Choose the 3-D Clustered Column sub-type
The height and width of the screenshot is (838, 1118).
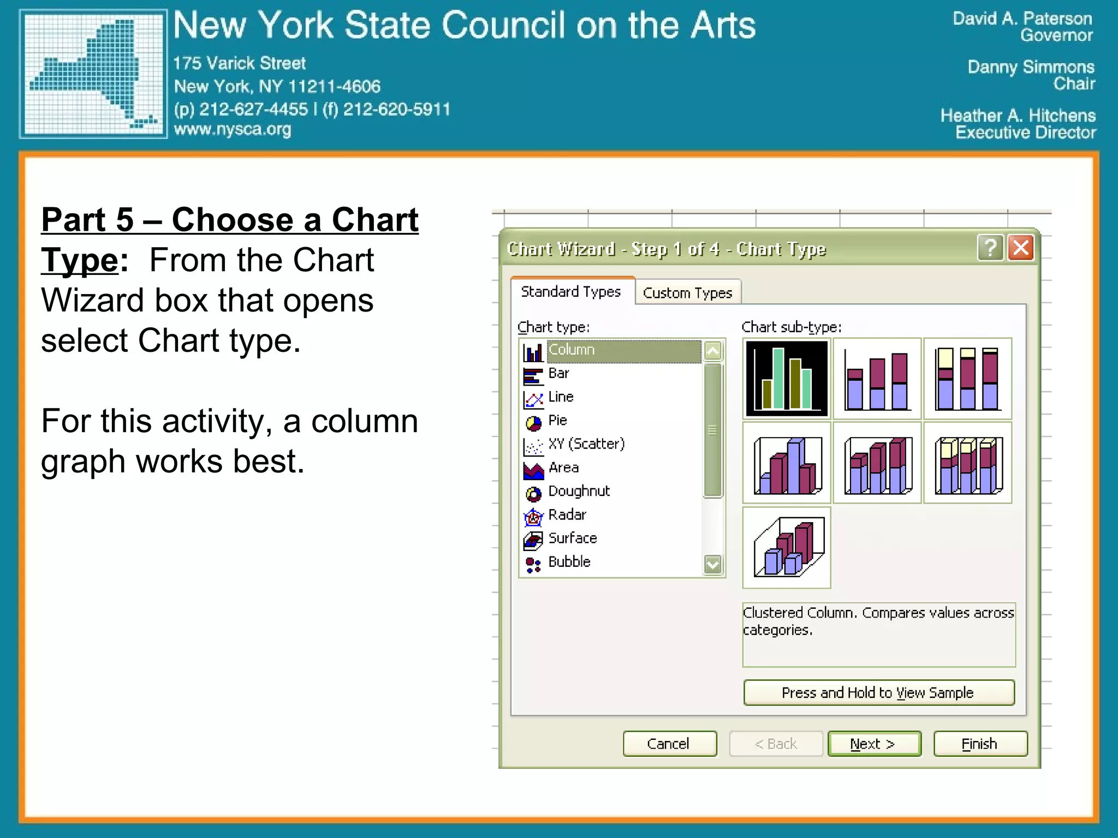(x=787, y=463)
